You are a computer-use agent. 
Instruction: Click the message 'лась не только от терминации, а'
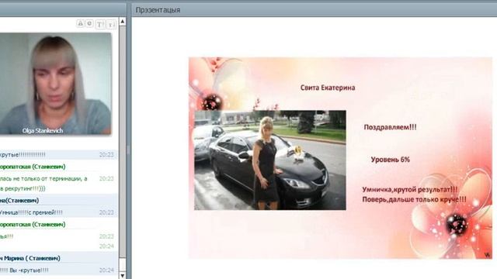coord(43,178)
